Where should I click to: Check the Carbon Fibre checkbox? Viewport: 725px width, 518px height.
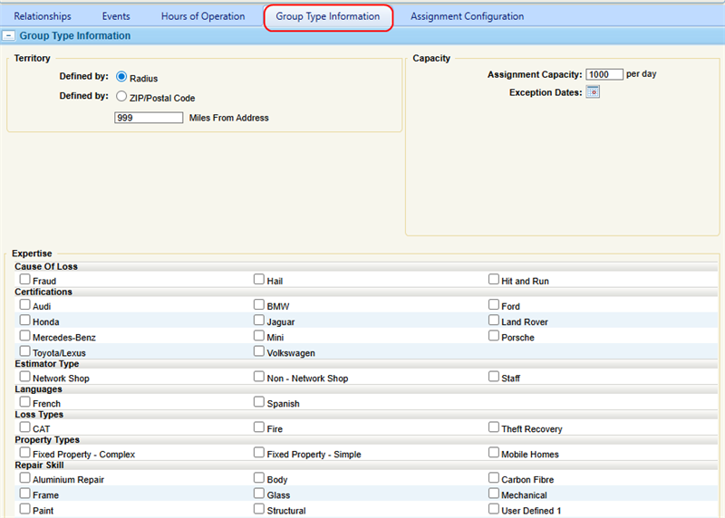pos(494,478)
